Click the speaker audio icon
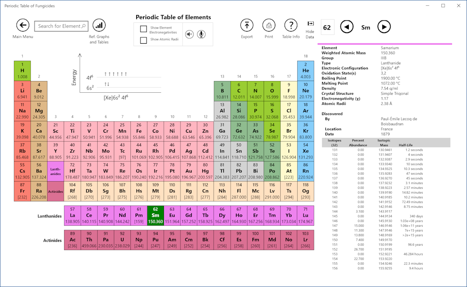This screenshot has height=287, width=467. (189, 34)
